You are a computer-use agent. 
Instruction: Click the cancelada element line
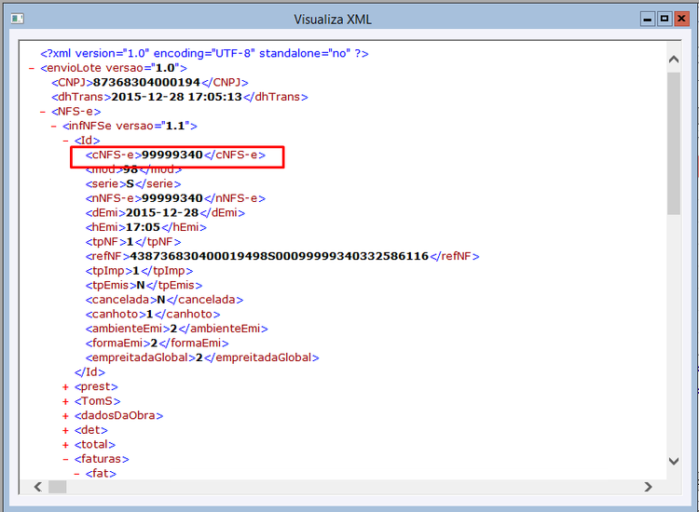tap(164, 300)
